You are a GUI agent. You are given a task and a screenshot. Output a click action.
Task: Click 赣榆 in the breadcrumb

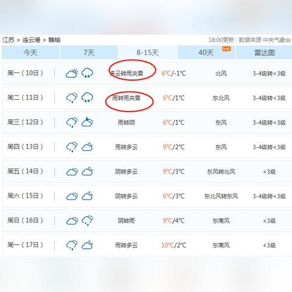click(54, 40)
